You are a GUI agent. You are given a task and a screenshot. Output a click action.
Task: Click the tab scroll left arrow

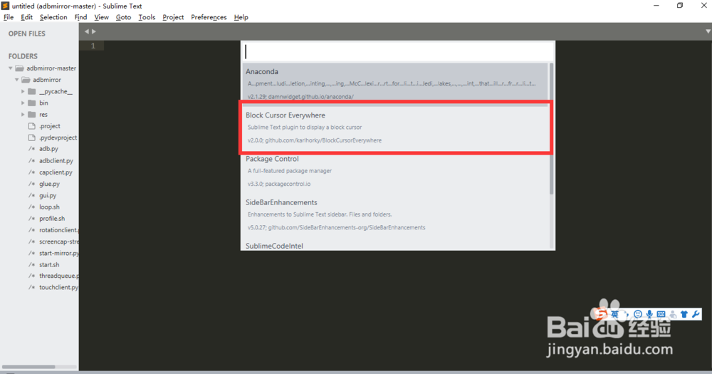point(86,31)
